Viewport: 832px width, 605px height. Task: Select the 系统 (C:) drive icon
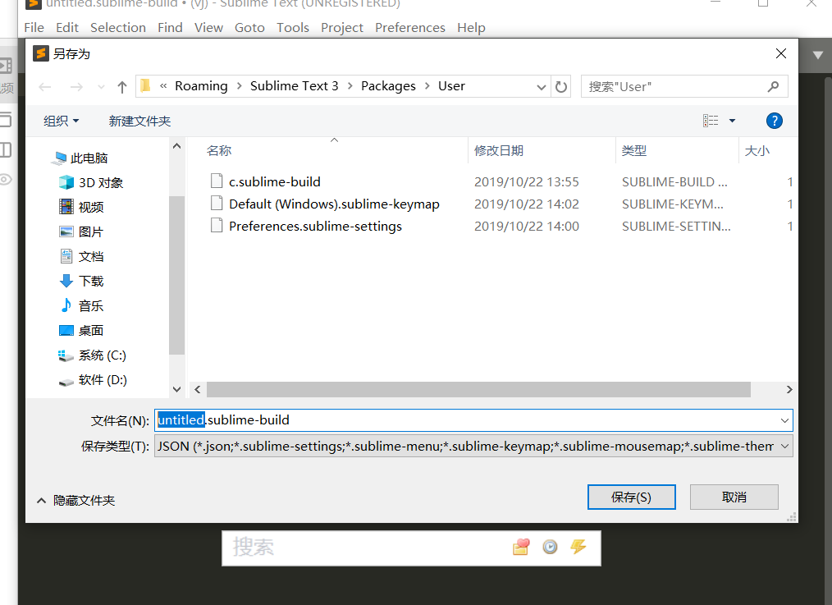click(66, 355)
